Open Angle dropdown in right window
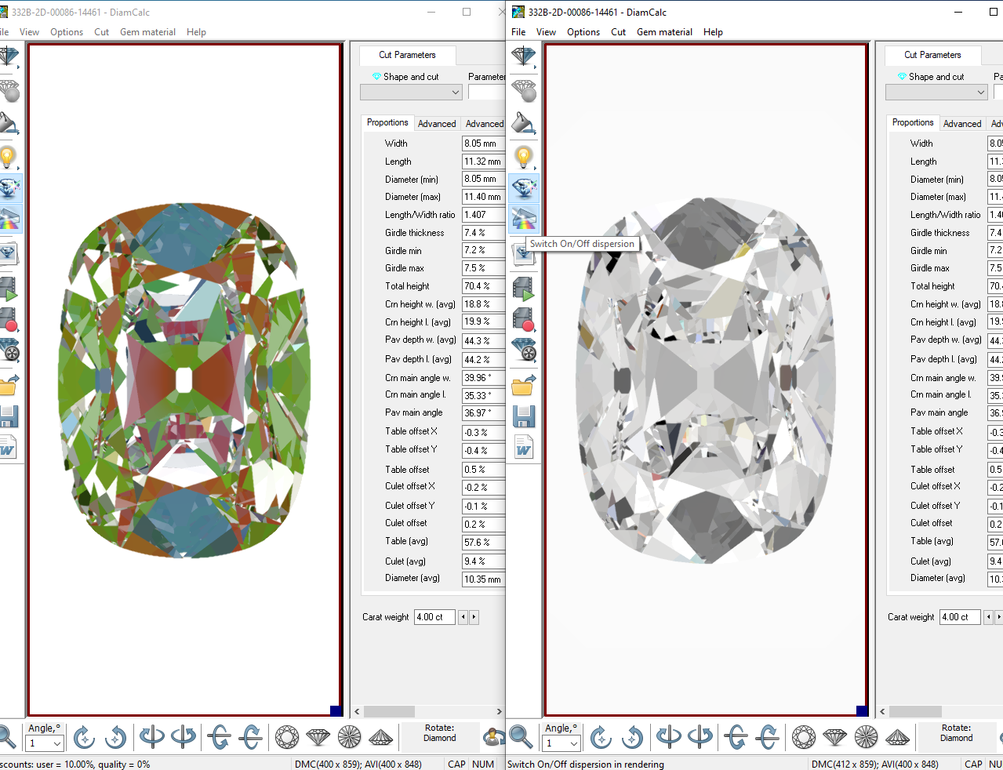 coord(574,743)
